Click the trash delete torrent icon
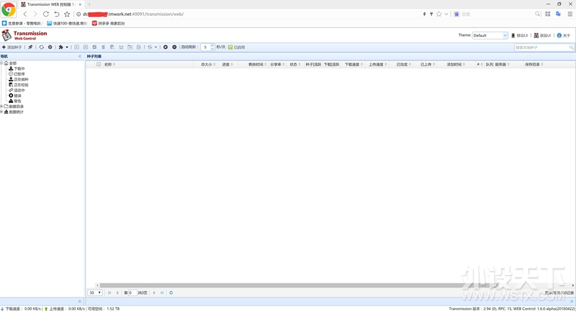This screenshot has width=576, height=312. click(103, 48)
